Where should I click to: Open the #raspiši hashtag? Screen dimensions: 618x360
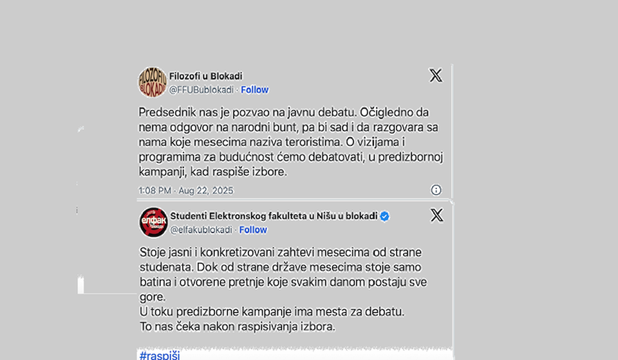(x=160, y=355)
